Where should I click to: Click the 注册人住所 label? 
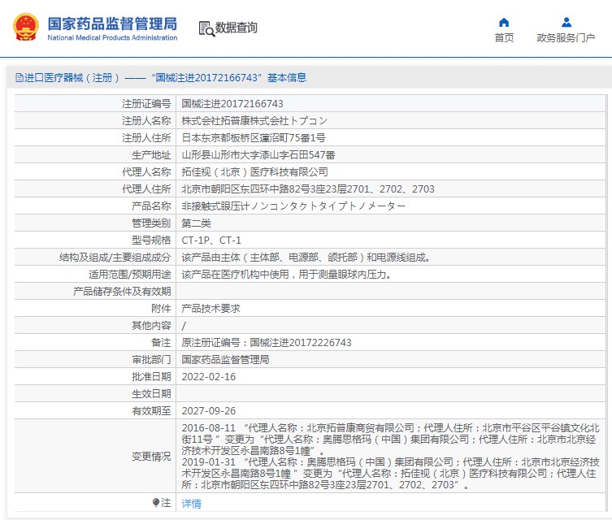[x=146, y=137]
